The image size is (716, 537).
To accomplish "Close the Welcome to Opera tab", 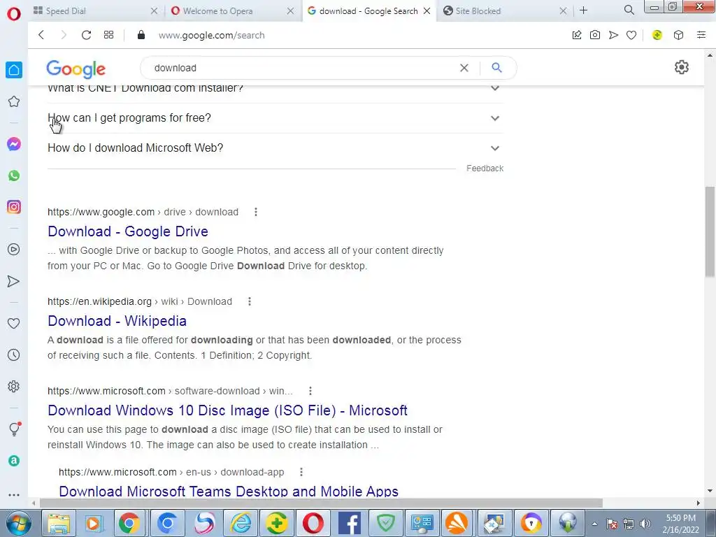I will pyautogui.click(x=290, y=10).
